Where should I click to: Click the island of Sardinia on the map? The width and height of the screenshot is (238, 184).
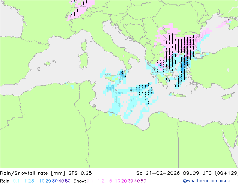pyautogui.click(x=83, y=61)
